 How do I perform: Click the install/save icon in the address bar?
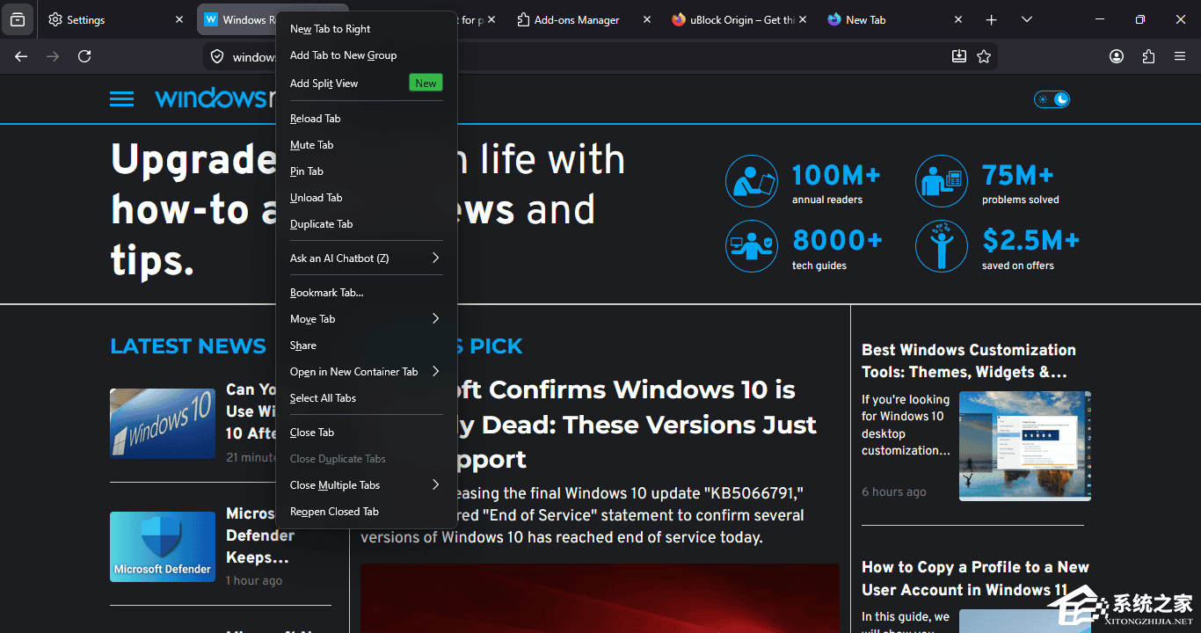pyautogui.click(x=958, y=56)
